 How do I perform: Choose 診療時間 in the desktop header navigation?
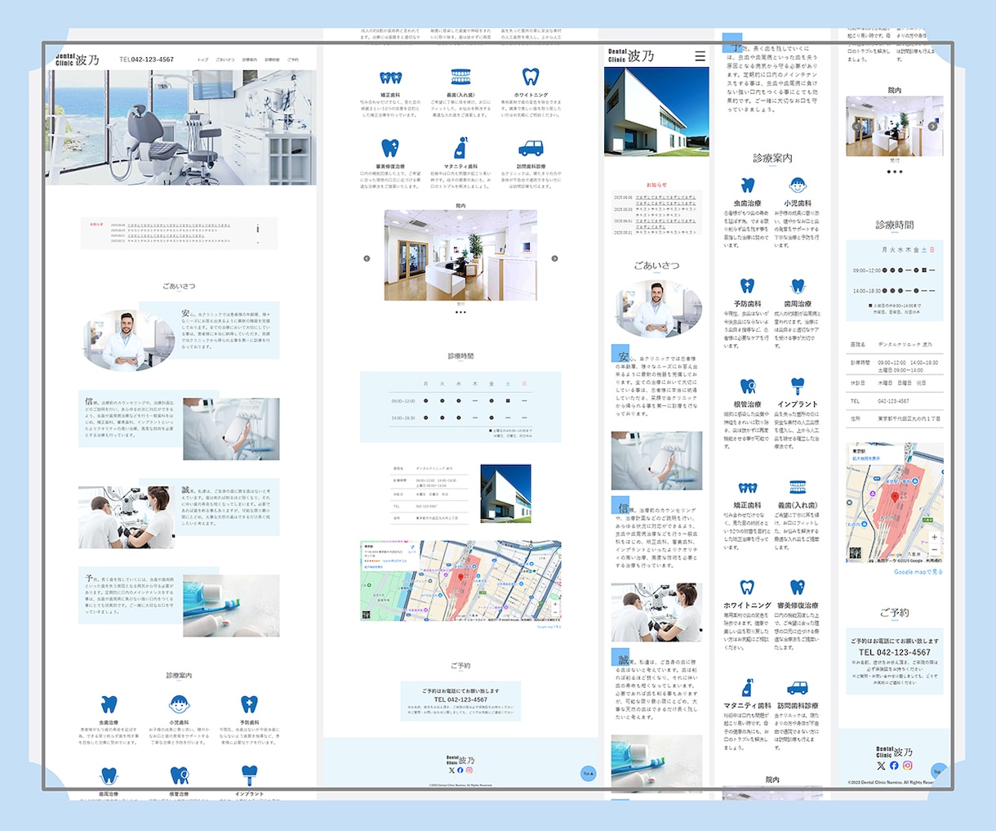(x=272, y=60)
